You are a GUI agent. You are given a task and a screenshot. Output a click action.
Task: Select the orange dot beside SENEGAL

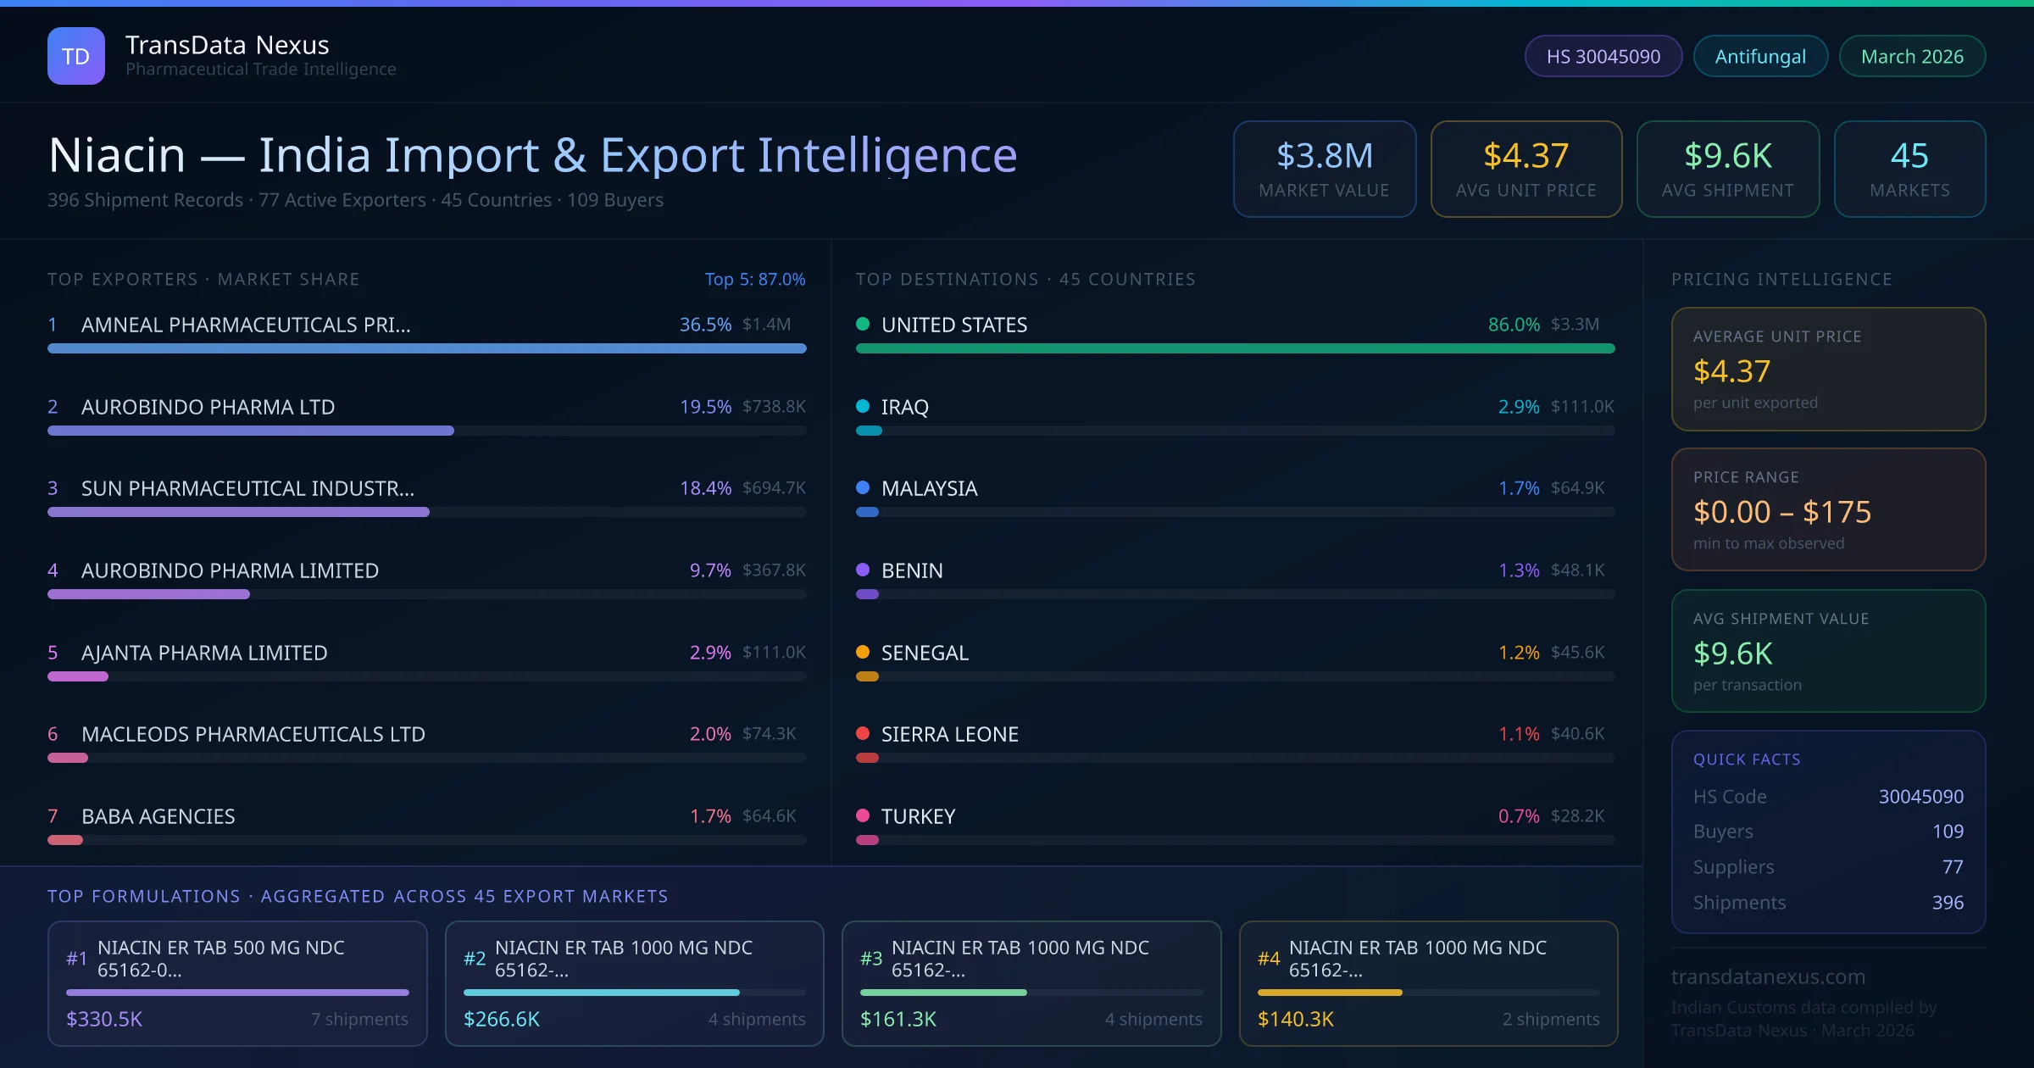click(x=864, y=652)
